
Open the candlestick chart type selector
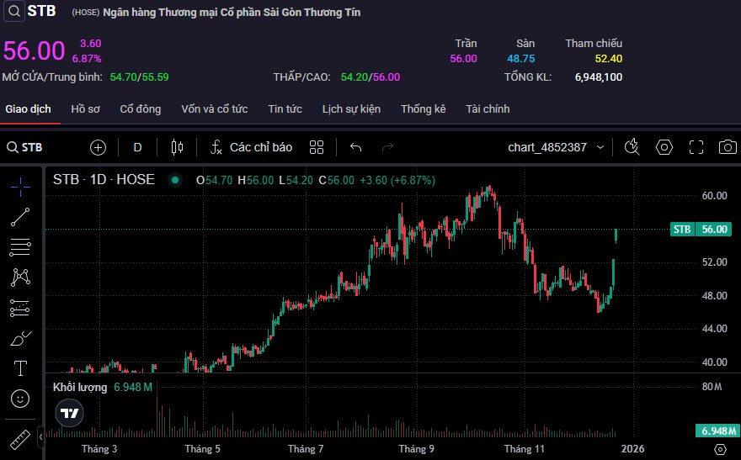coord(177,148)
